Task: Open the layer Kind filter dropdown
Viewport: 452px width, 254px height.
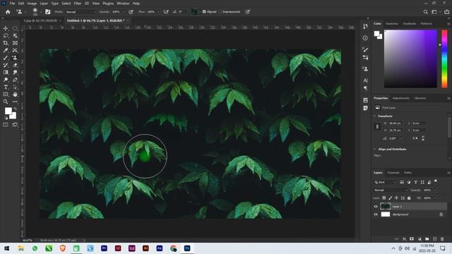Action: coord(385,182)
